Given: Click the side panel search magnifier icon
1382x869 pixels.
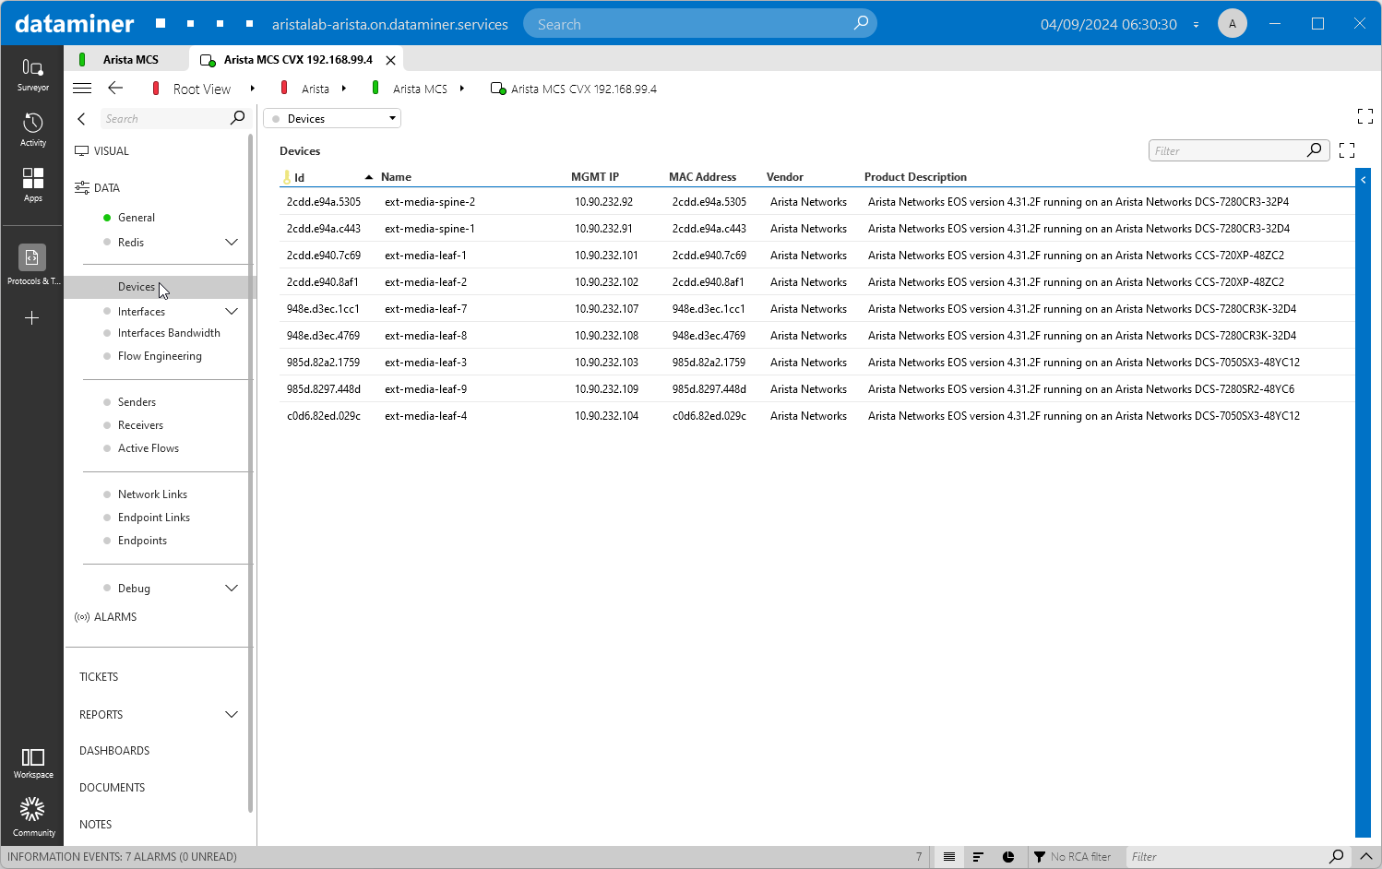Looking at the screenshot, I should click(x=237, y=118).
